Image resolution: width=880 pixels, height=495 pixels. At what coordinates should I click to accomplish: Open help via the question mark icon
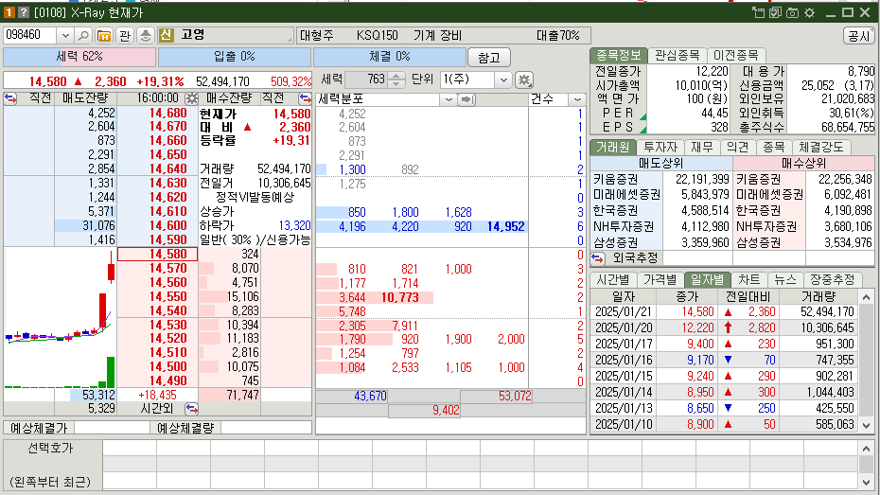click(x=23, y=12)
